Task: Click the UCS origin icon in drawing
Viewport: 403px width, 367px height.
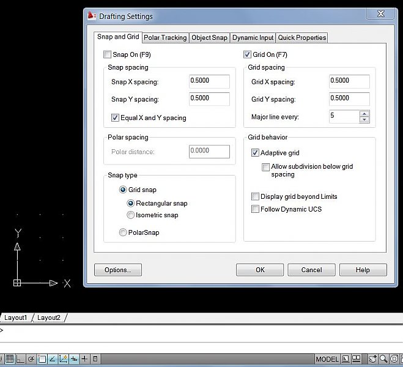Action: pyautogui.click(x=17, y=283)
